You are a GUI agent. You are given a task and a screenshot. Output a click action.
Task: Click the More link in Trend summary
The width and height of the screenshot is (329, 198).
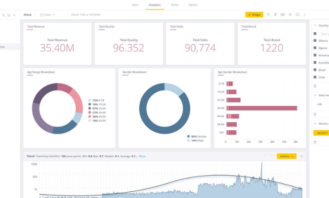[142, 156]
